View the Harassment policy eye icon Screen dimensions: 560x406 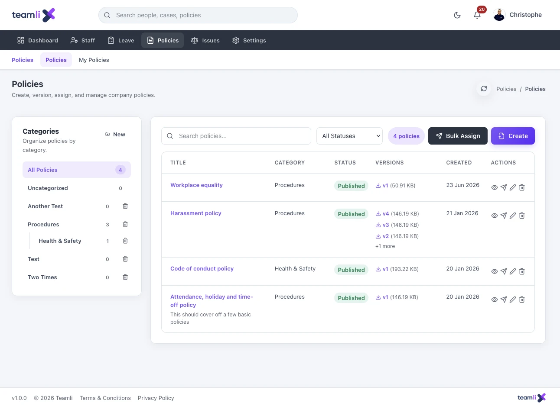[494, 216]
